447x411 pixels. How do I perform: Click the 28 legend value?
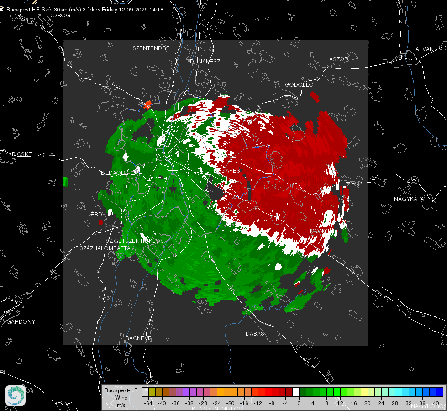(395, 403)
